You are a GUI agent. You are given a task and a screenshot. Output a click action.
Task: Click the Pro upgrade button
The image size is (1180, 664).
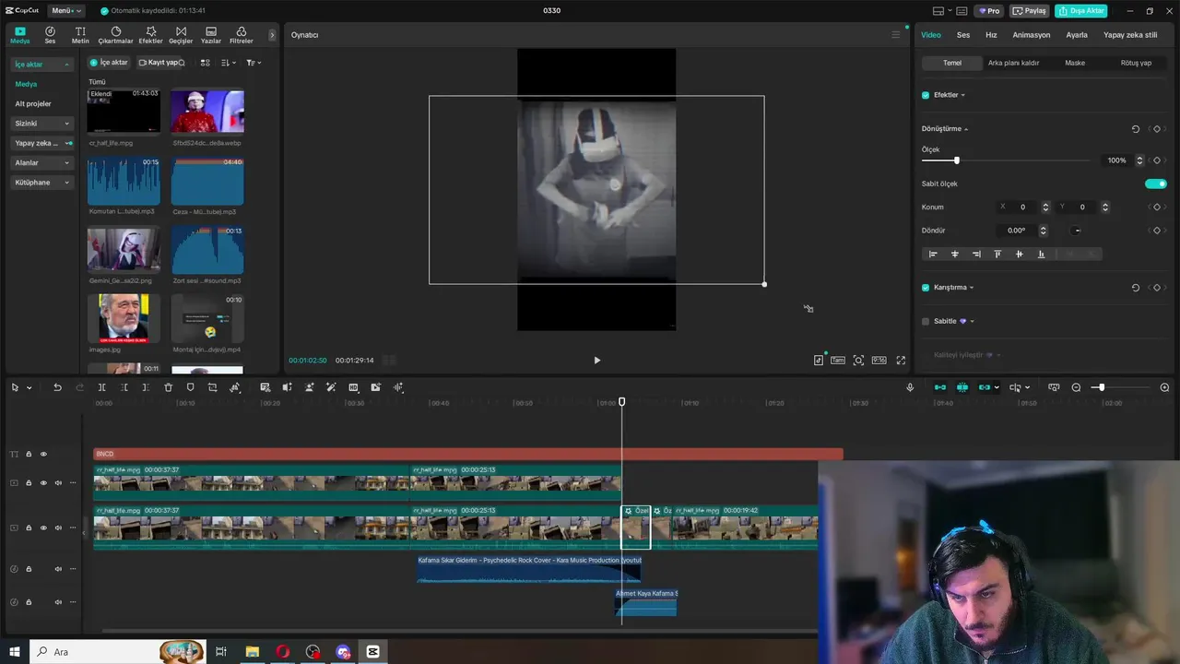click(x=989, y=11)
